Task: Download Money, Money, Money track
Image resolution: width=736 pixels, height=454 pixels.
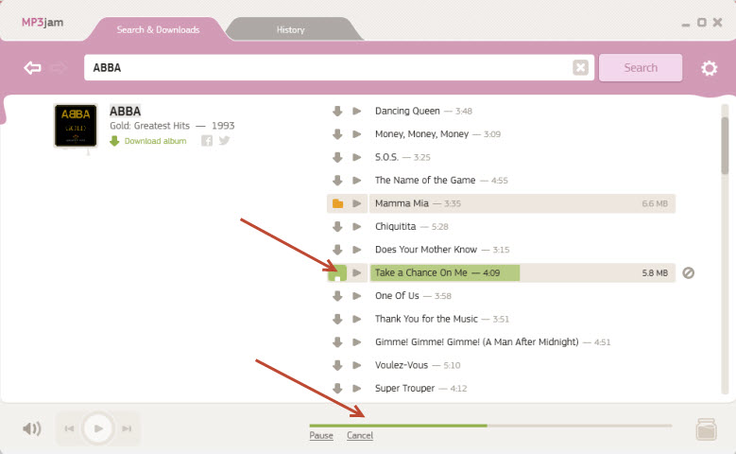Action: click(x=337, y=134)
